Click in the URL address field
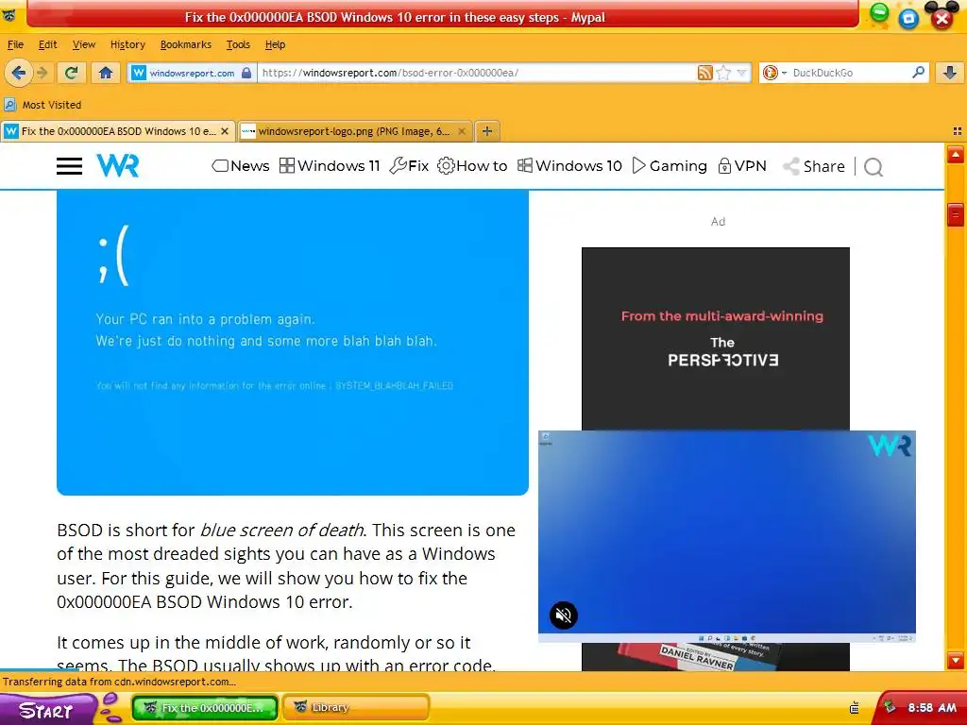 [478, 73]
